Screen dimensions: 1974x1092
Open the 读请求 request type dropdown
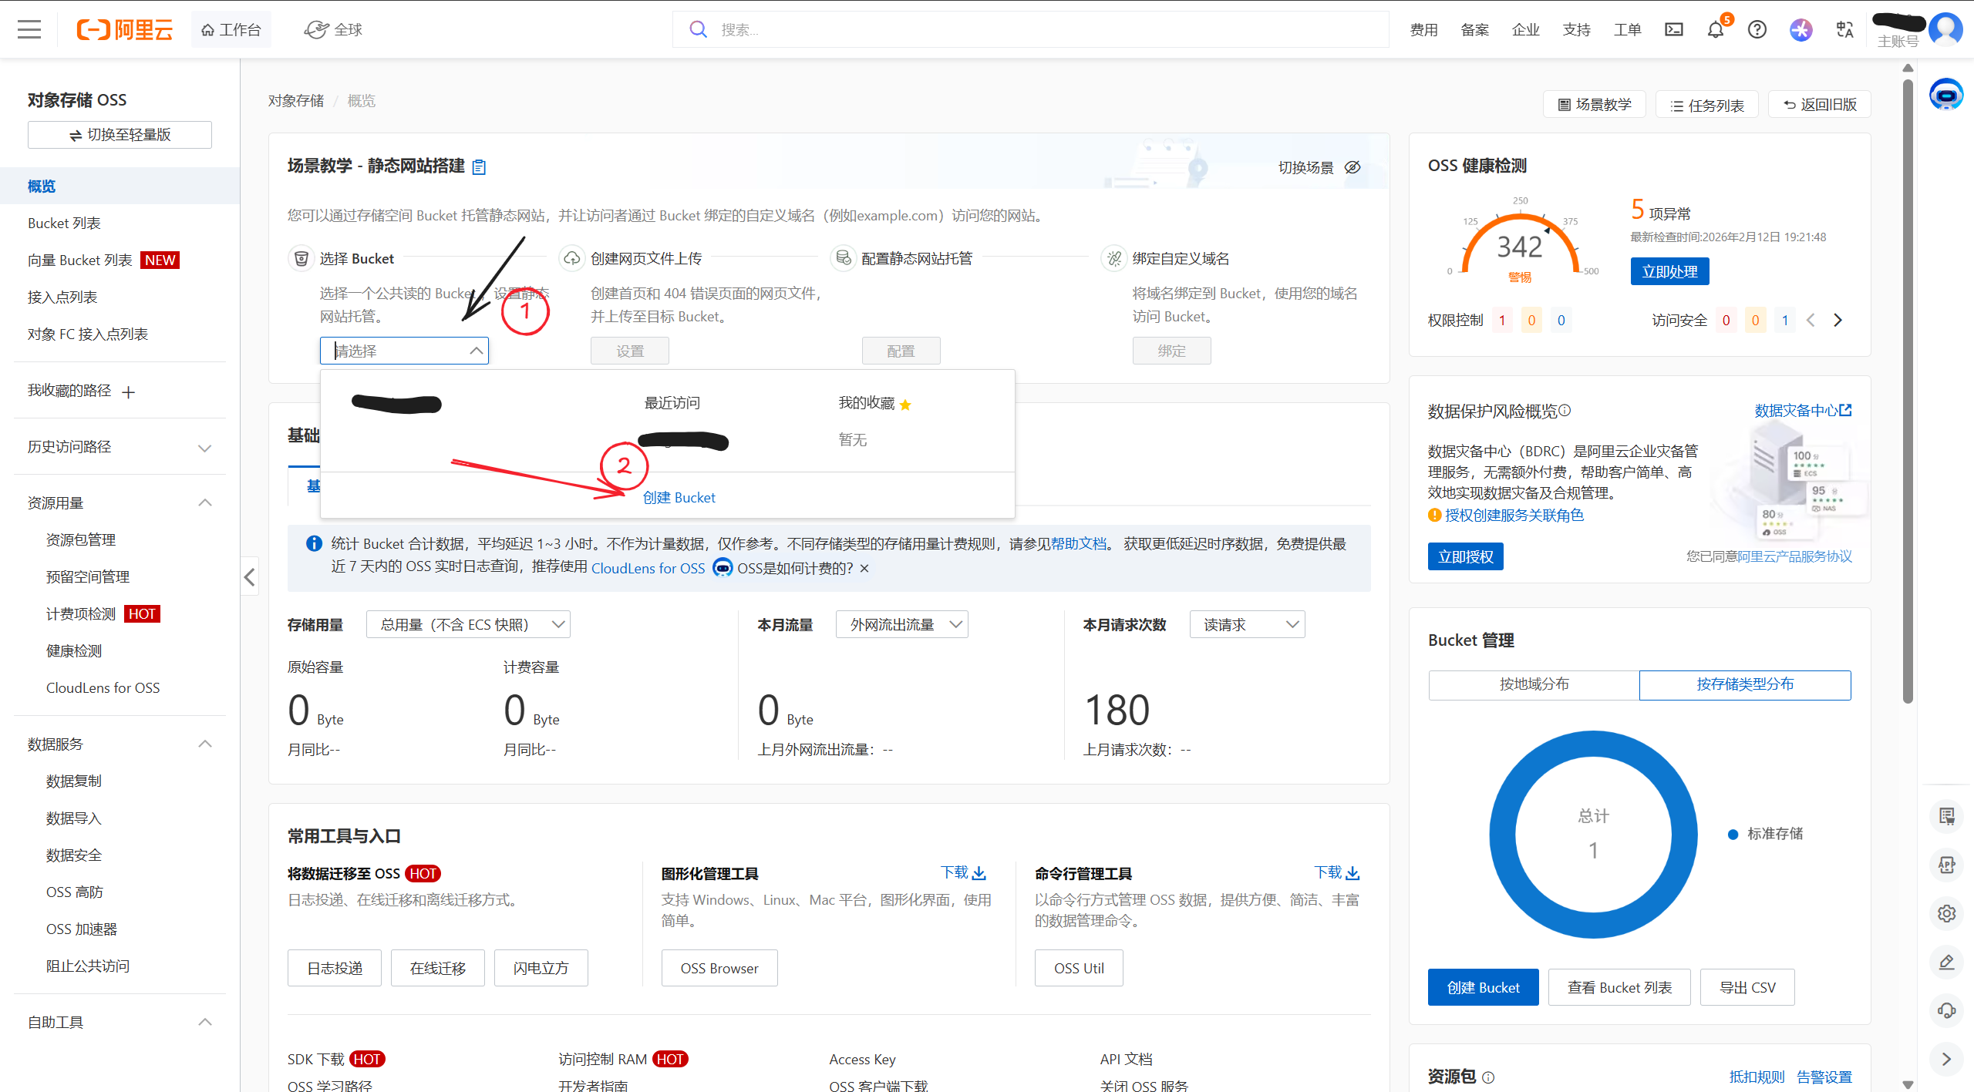pyautogui.click(x=1247, y=624)
